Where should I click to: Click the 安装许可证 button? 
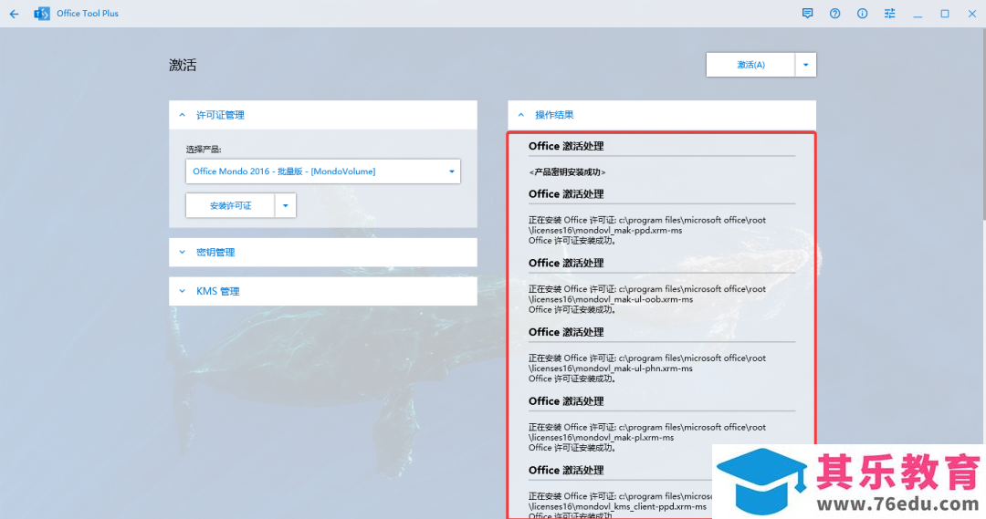point(230,205)
